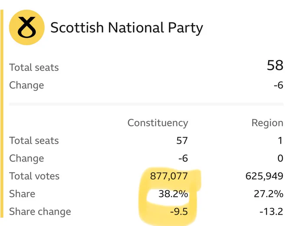
Task: Click highlighted constituency share change -9.5
Action: [x=179, y=212]
